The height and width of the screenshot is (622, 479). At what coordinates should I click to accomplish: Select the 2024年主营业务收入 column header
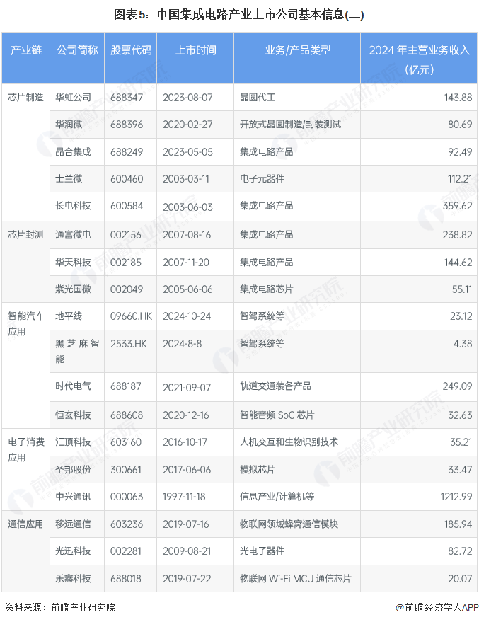(x=419, y=60)
